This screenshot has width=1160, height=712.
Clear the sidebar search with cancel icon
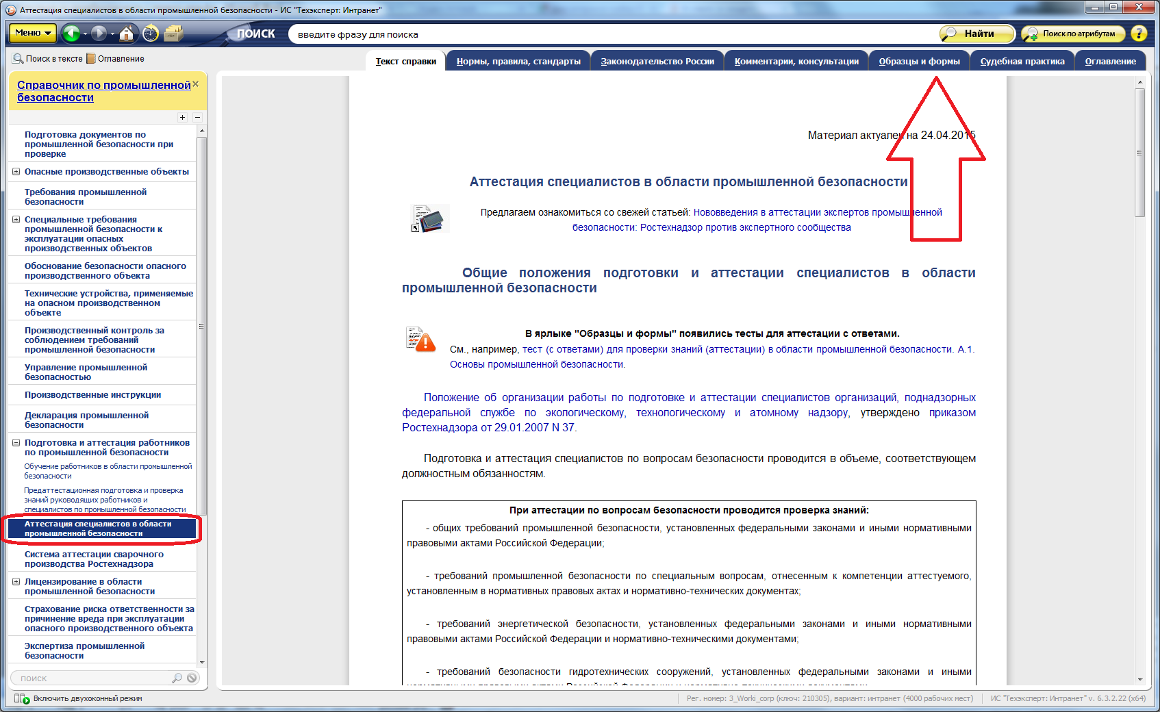tap(192, 678)
